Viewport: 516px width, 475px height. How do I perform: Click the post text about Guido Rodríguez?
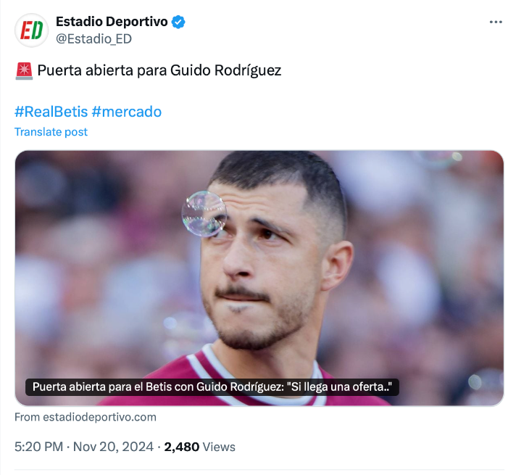click(x=159, y=70)
